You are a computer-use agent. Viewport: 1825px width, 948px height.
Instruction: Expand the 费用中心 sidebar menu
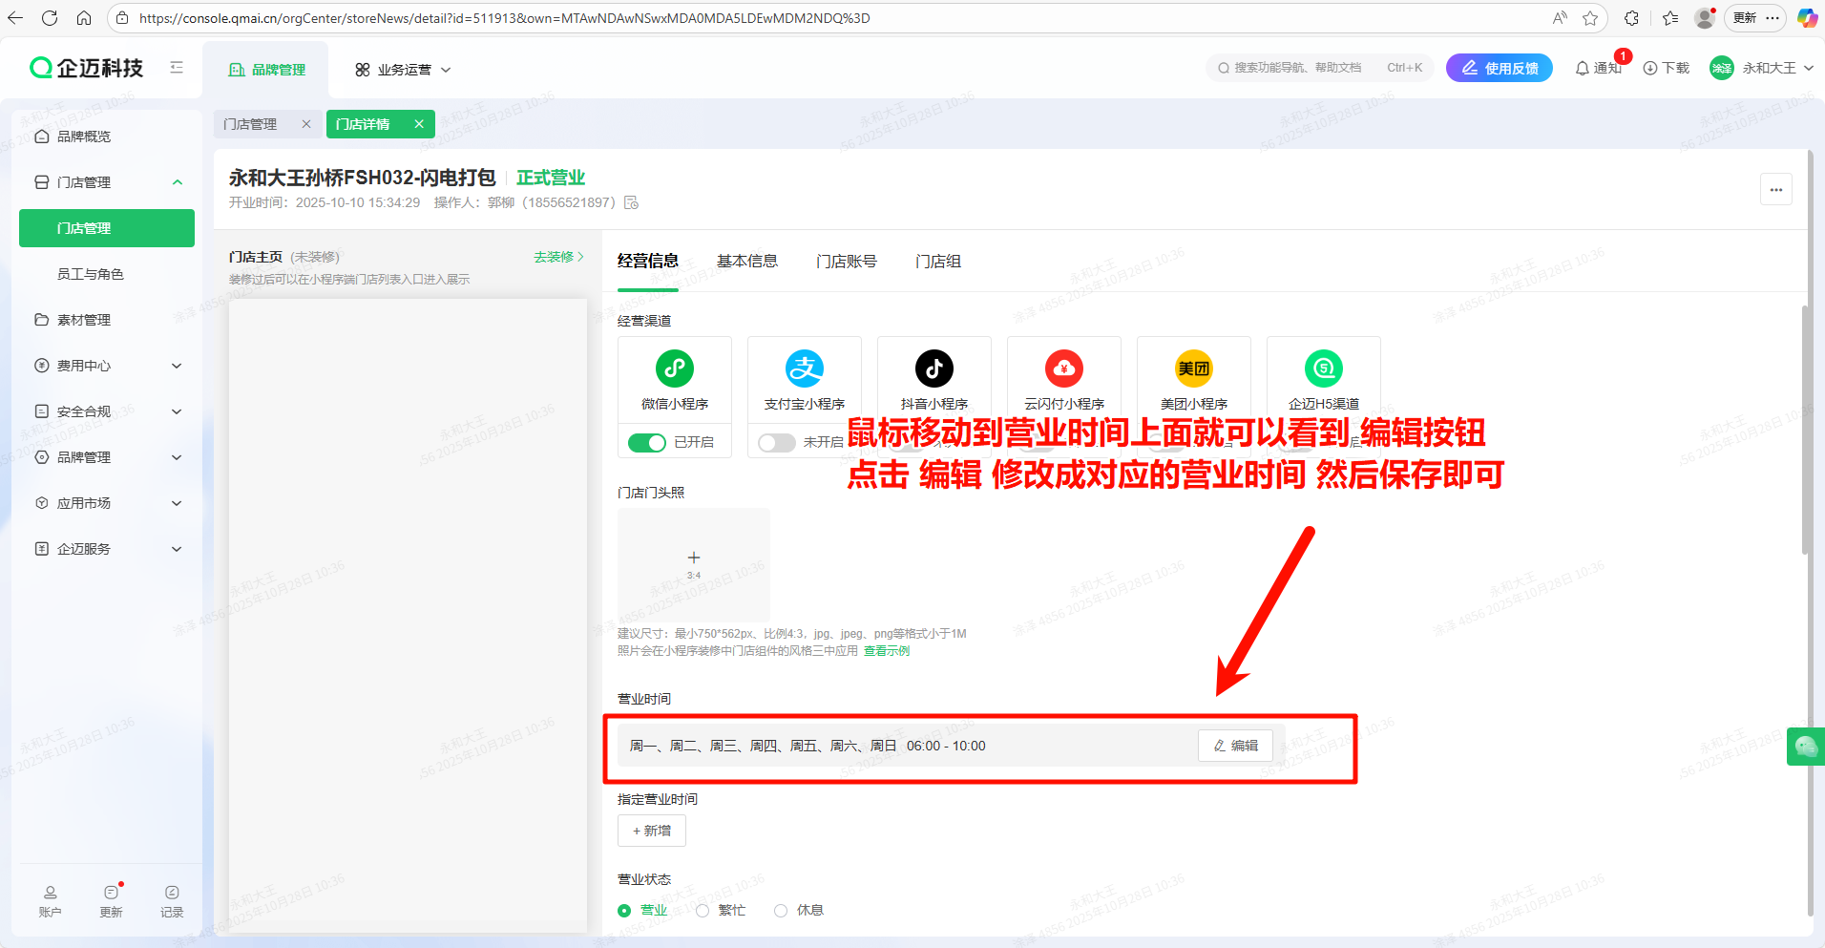click(107, 366)
